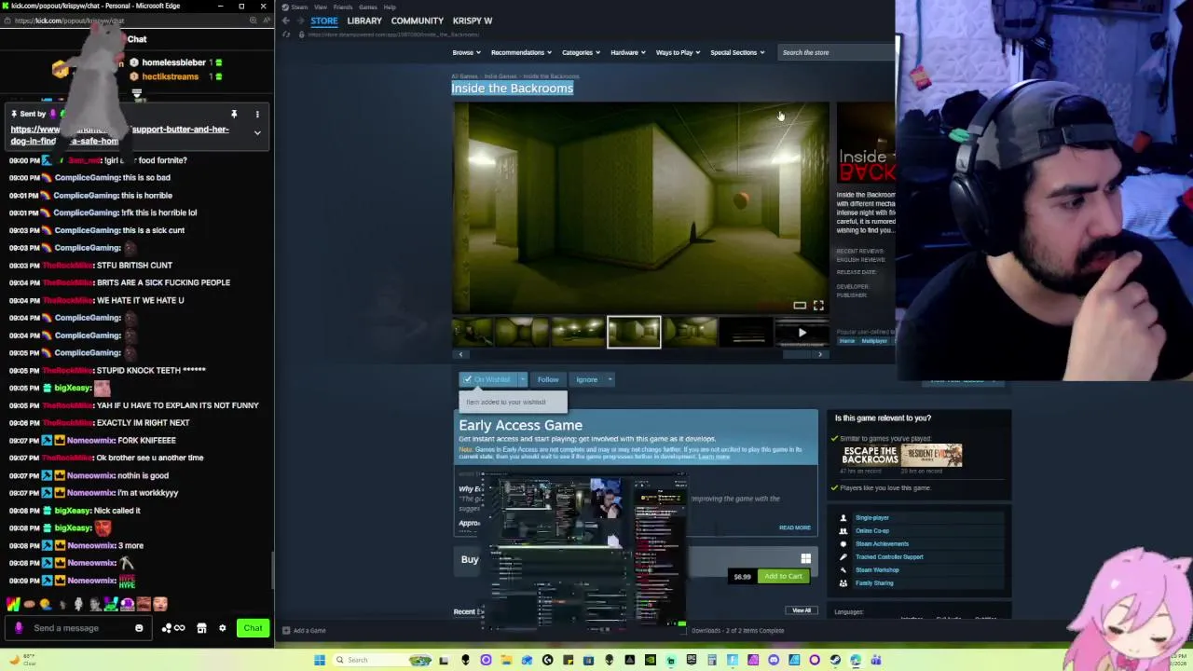This screenshot has height=671, width=1193.
Task: Open the Steam Games menu
Action: pyautogui.click(x=368, y=7)
